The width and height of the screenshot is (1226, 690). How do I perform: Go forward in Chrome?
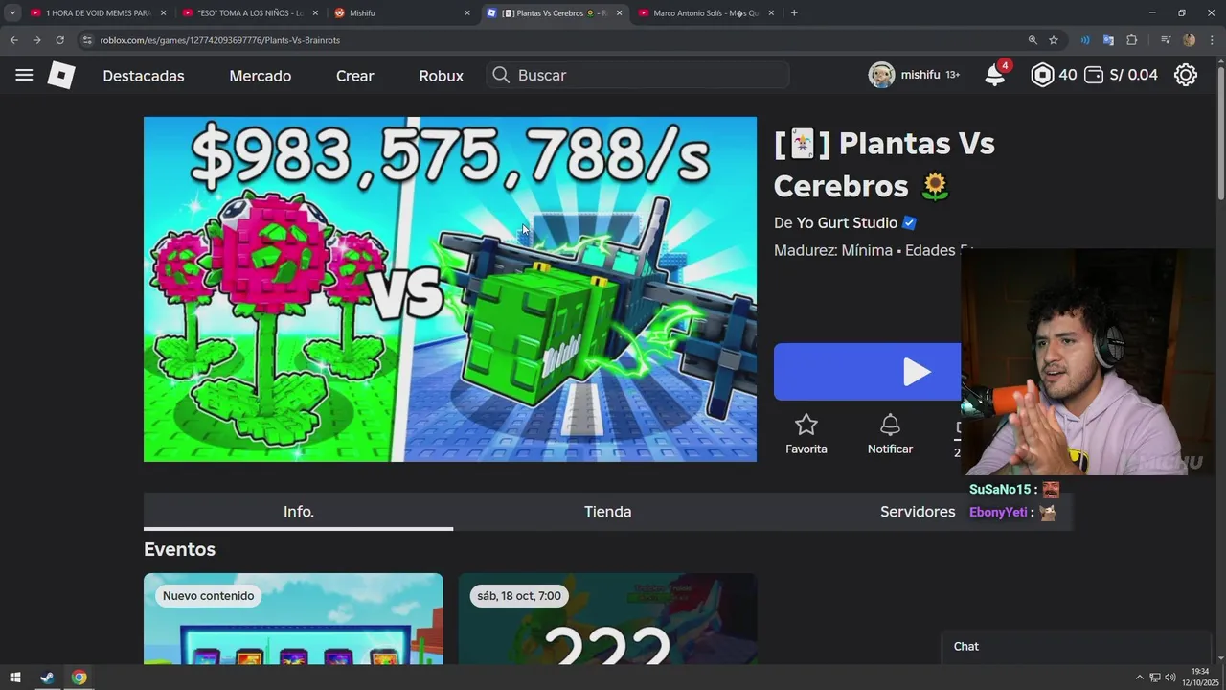coord(36,40)
